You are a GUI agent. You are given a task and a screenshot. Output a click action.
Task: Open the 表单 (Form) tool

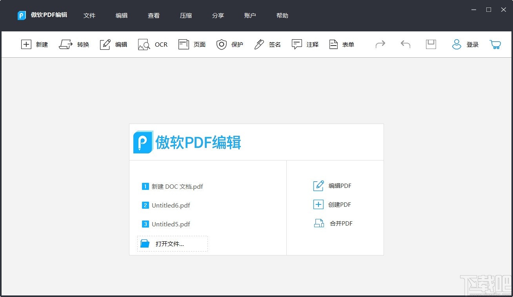[x=341, y=44]
